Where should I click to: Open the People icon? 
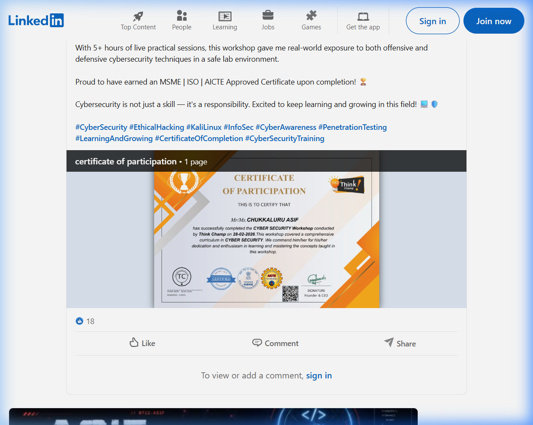point(182,16)
